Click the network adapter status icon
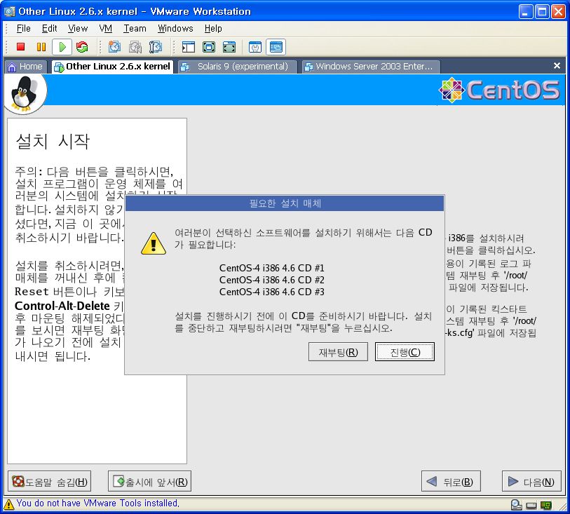 point(545,504)
